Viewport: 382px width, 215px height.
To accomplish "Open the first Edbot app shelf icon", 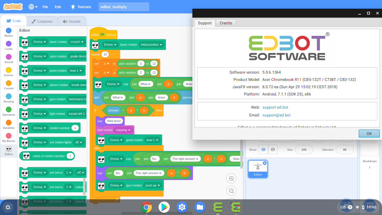I will (218, 207).
